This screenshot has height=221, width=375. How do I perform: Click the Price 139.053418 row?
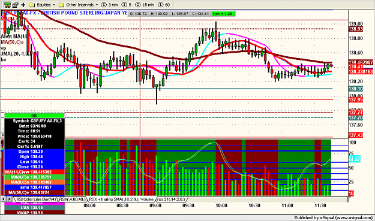[34, 137]
